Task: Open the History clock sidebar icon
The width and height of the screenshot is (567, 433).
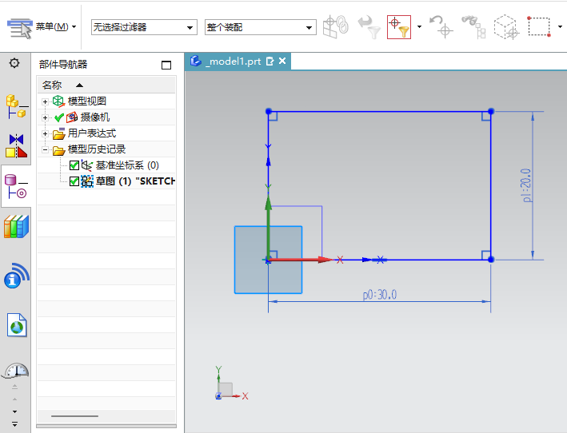Action: click(16, 371)
